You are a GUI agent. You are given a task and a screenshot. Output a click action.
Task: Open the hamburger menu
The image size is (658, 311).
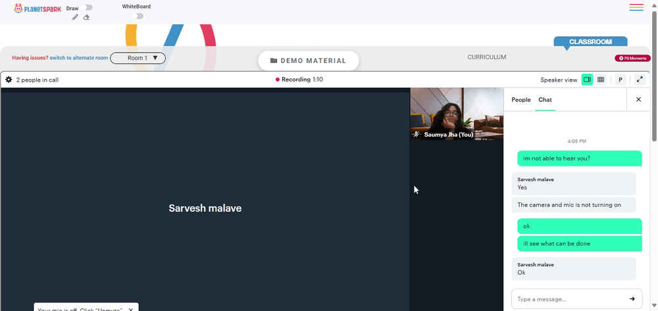coord(636,7)
